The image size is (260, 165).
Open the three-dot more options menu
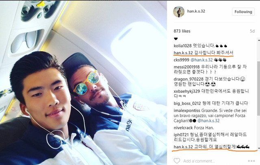[x=251, y=161]
